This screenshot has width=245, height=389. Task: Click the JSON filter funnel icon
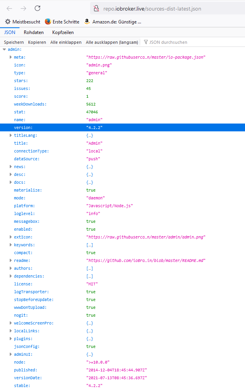point(146,42)
